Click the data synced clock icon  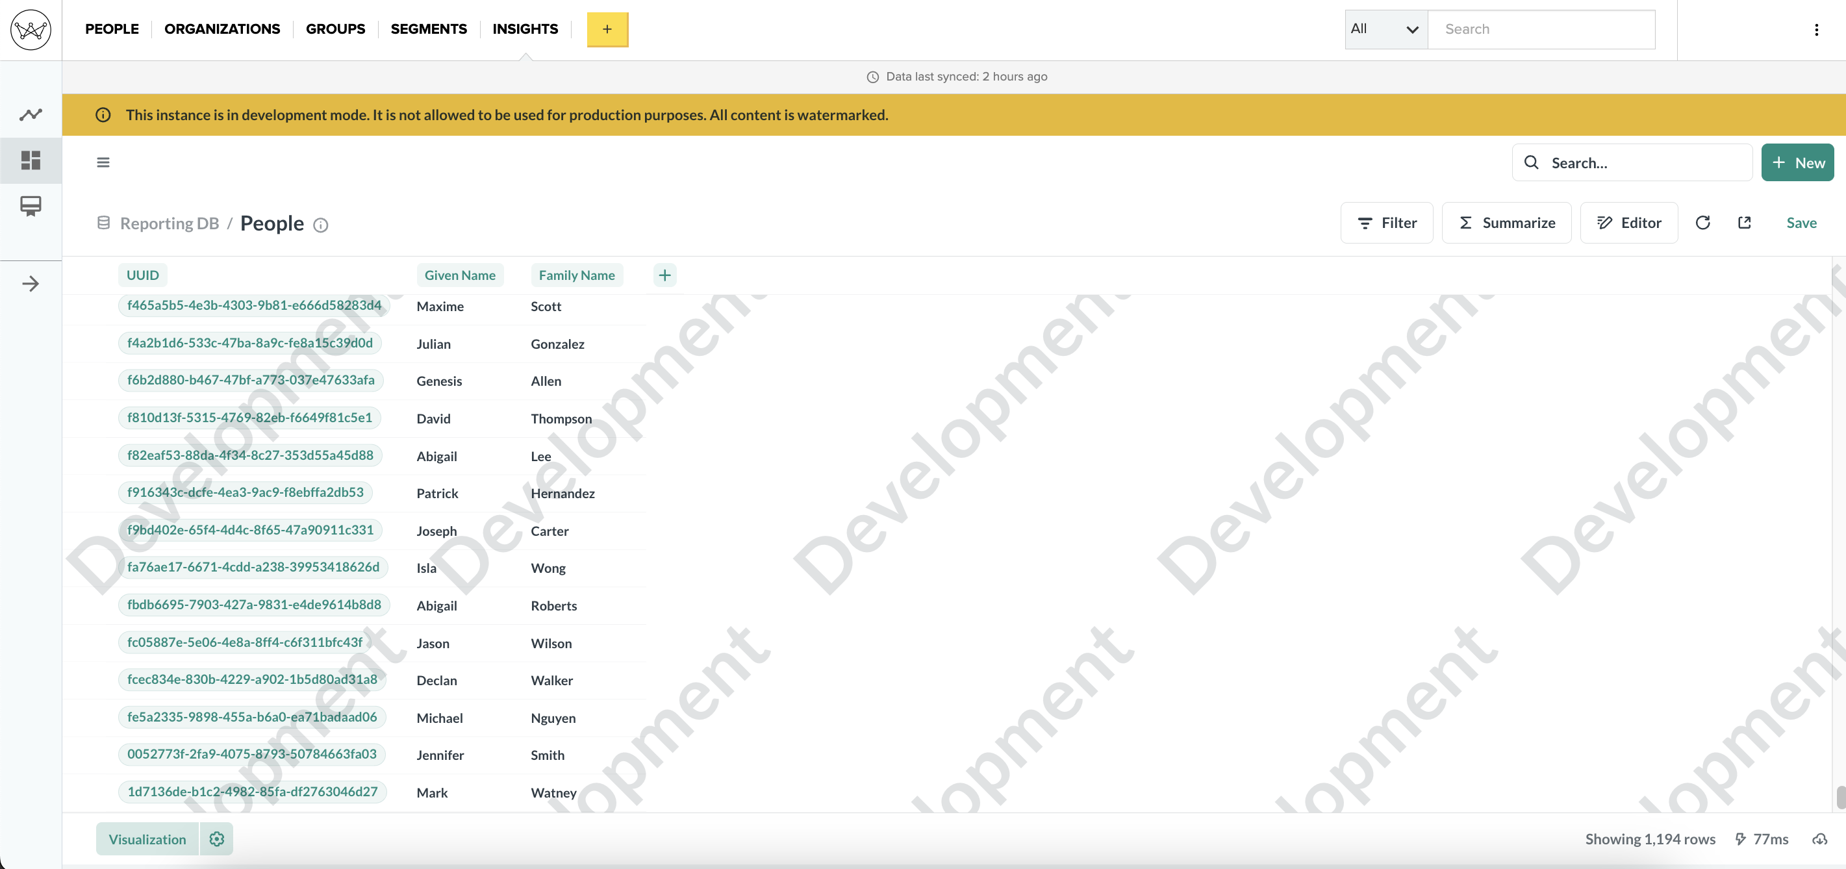pos(873,77)
